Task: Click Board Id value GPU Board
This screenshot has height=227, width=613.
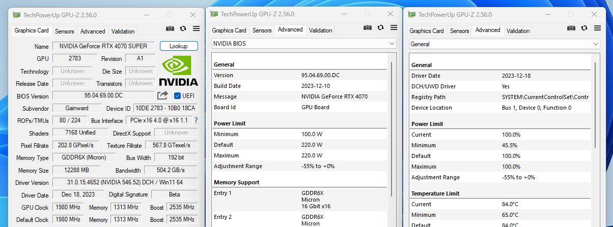Action: 315,107
